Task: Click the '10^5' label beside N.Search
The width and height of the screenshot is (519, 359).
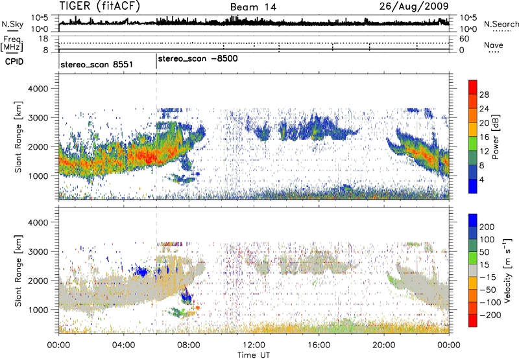Action: pyautogui.click(x=468, y=18)
